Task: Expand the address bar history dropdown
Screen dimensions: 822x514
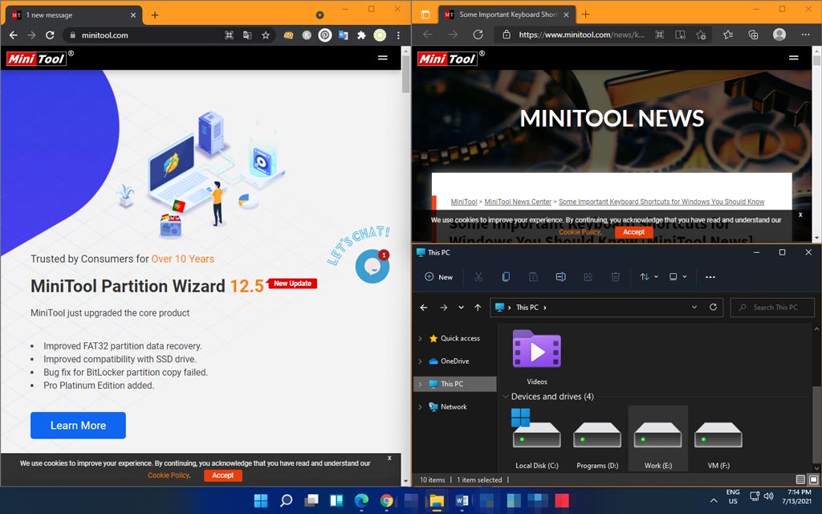Action: coord(695,308)
